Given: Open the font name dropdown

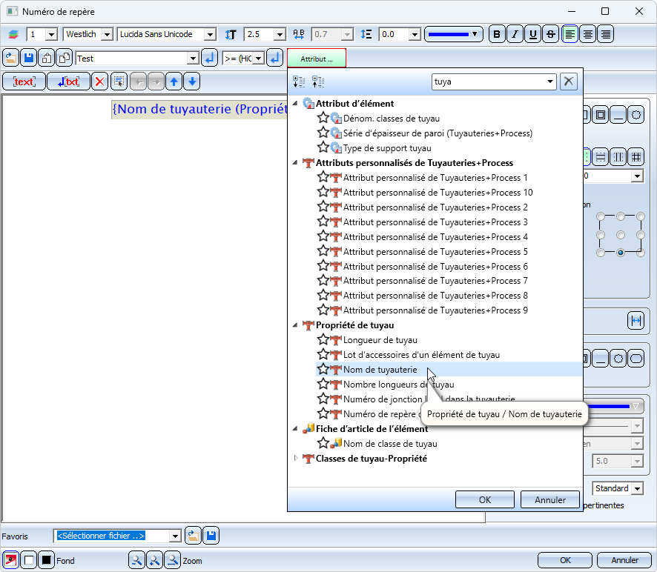Looking at the screenshot, I should click(x=210, y=34).
